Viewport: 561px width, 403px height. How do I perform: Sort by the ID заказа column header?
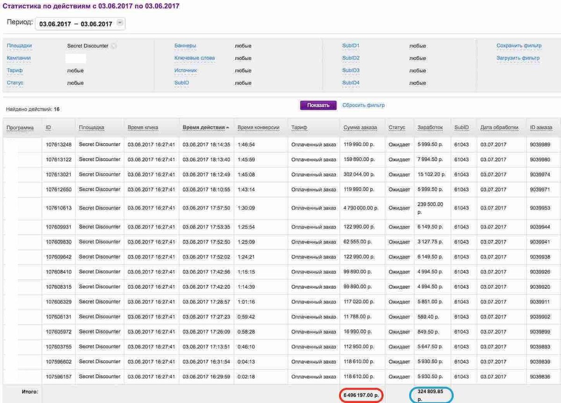pos(541,128)
